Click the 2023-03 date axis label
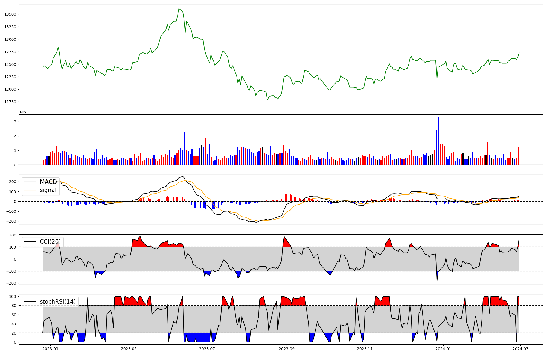 [51, 349]
